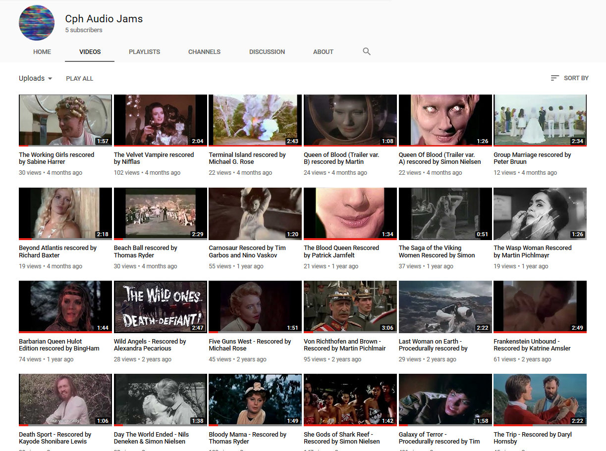The width and height of the screenshot is (606, 451).
Task: Play She Gods of Shark Reef thumbnail
Action: 350,400
